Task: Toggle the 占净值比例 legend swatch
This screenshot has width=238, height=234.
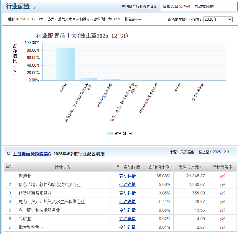Action: point(110,133)
